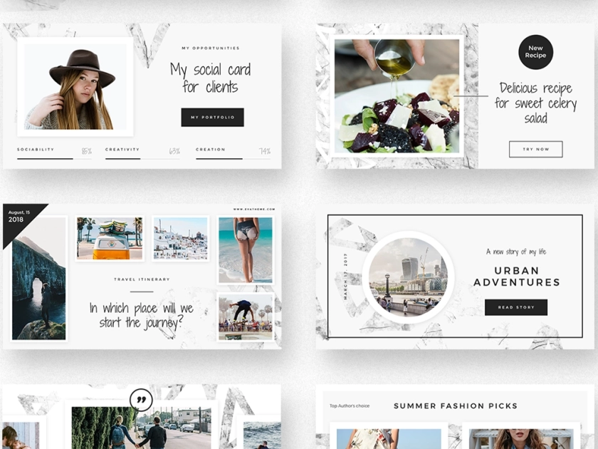Click the 'Delicious recipe for sweet celery salad' text
Image resolution: width=598 pixels, height=449 pixels.
tap(535, 103)
